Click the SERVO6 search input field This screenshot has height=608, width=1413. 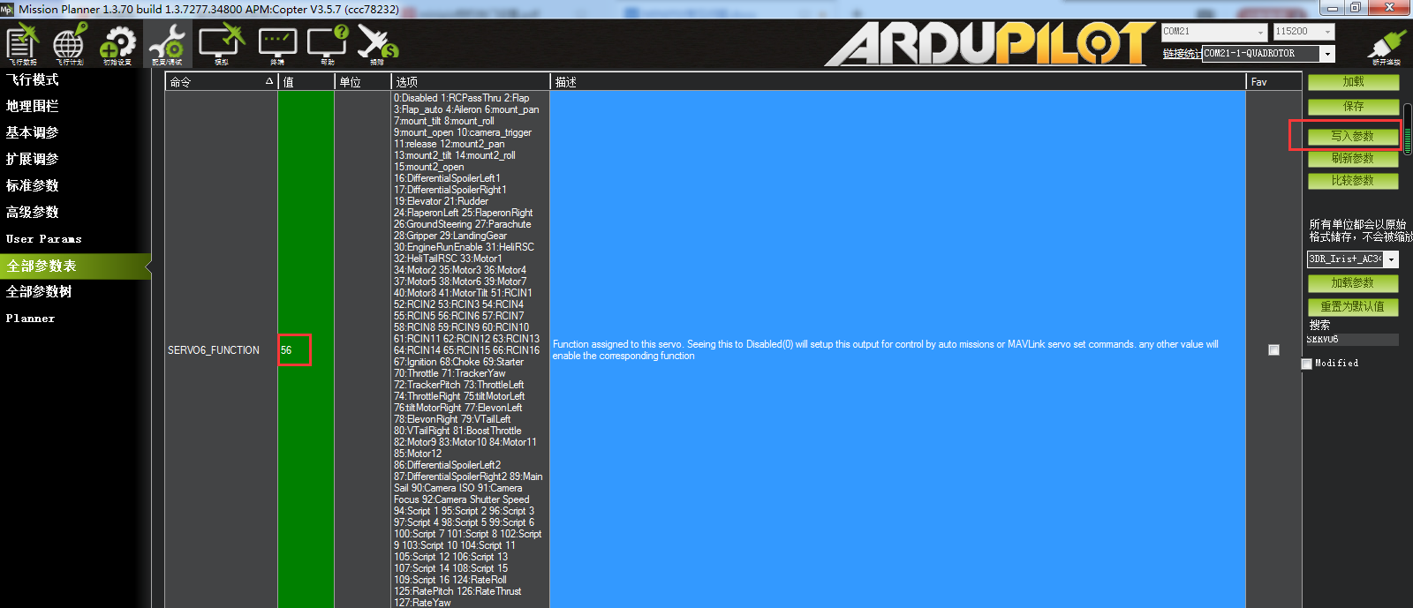point(1351,340)
